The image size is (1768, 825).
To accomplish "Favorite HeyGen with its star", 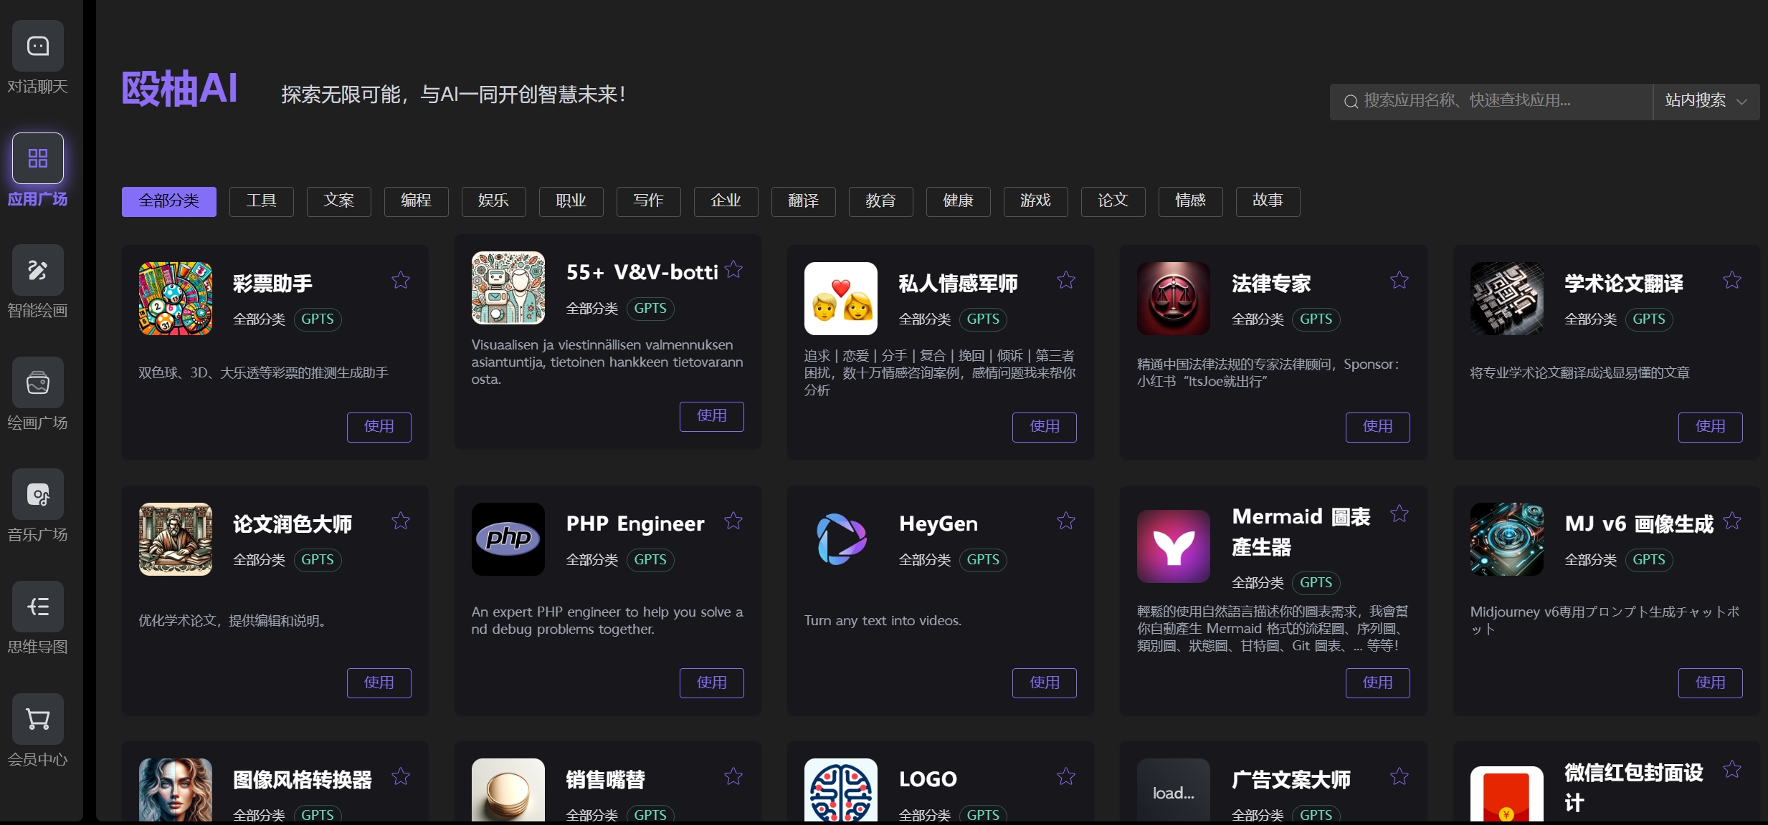I will tap(1066, 521).
